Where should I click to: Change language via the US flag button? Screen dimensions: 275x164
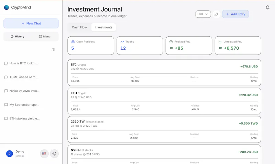pyautogui.click(x=44, y=153)
